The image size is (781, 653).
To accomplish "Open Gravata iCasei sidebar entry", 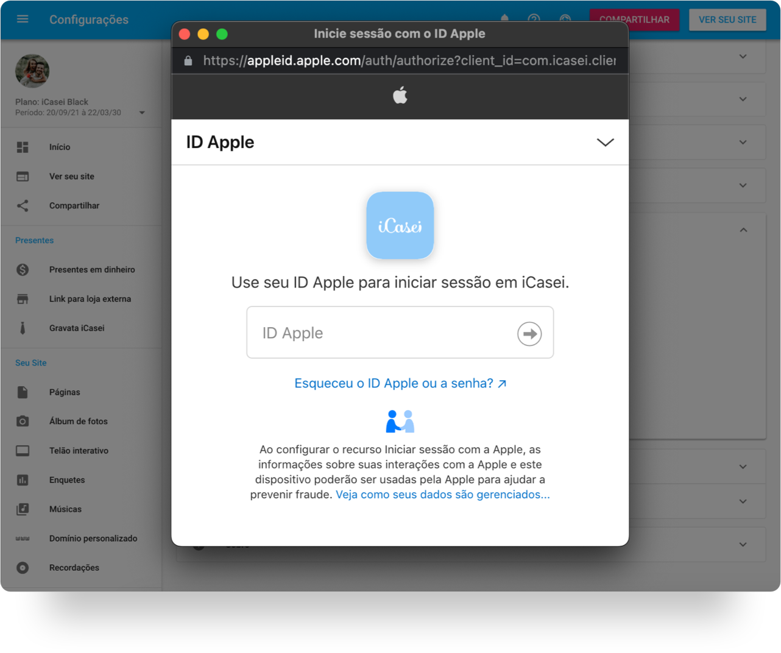I will (x=77, y=328).
